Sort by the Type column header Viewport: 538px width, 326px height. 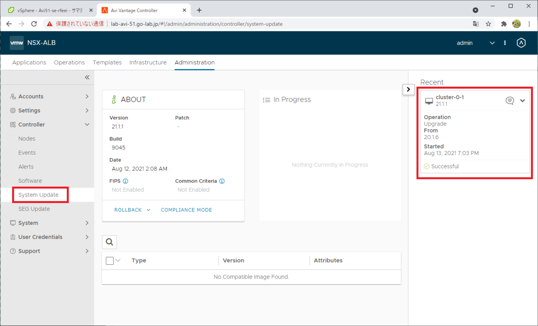click(x=139, y=261)
